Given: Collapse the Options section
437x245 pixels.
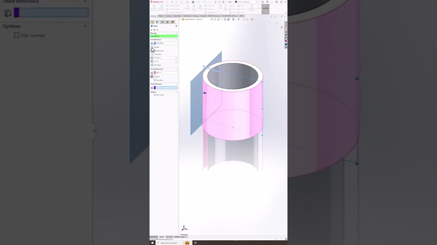Looking at the screenshot, I should (x=177, y=92).
